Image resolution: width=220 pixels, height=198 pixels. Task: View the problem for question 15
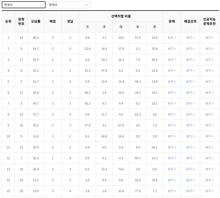pos(172,115)
